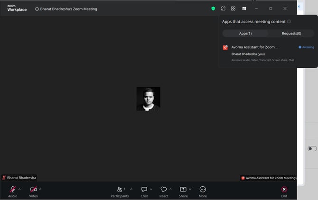The image size is (318, 200).
Task: Click the Avoma Assistant app icon in panel
Action: pos(225,47)
